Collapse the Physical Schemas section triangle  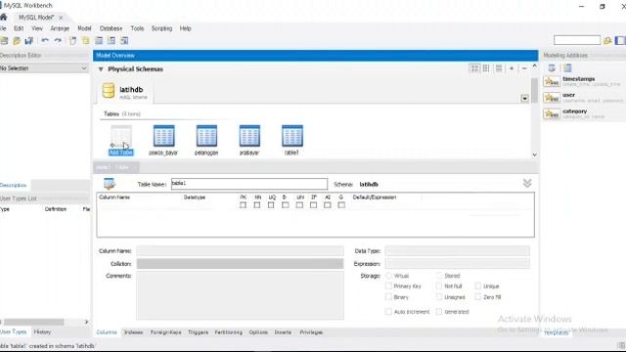(101, 69)
